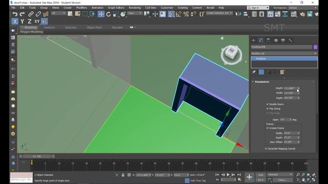Open the Rendering menu
The height and width of the screenshot is (184, 328).
point(134,8)
